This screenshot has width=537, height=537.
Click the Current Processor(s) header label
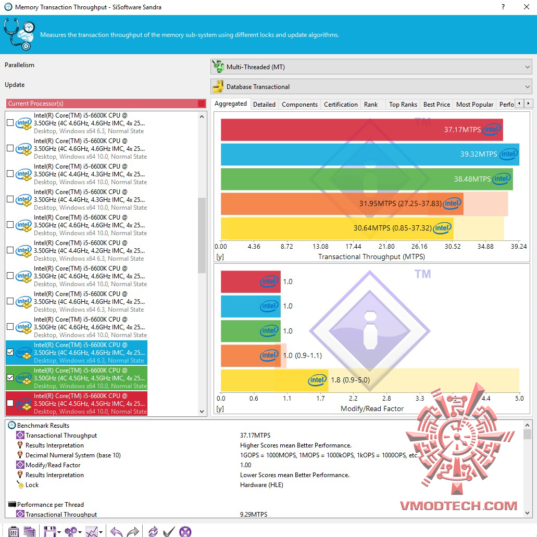35,104
